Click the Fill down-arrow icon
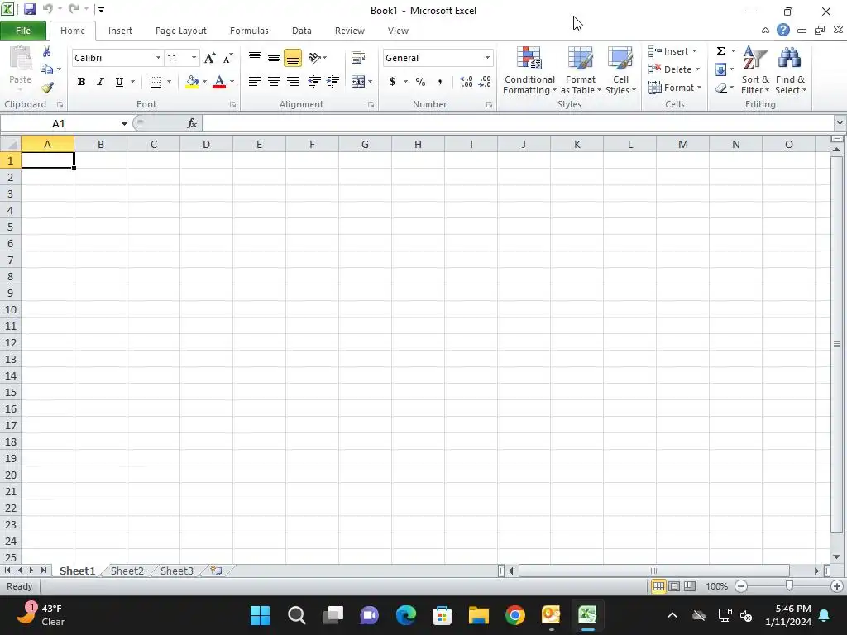847x635 pixels. (x=720, y=69)
